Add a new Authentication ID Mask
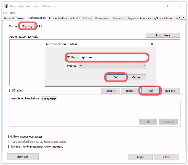Image resolution: width=188 pixels, height=165 pixels. pyautogui.click(x=150, y=91)
